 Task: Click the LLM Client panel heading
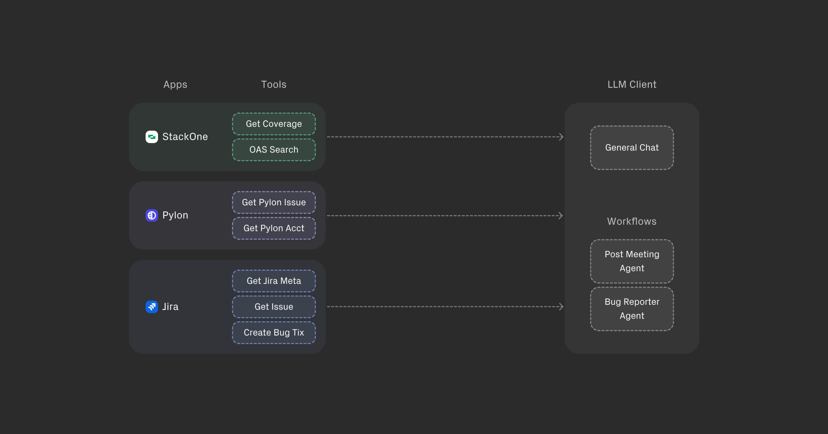[x=632, y=84]
